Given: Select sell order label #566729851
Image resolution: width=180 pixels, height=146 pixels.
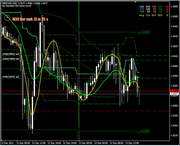Looking at the screenshot, I should click(x=11, y=54).
